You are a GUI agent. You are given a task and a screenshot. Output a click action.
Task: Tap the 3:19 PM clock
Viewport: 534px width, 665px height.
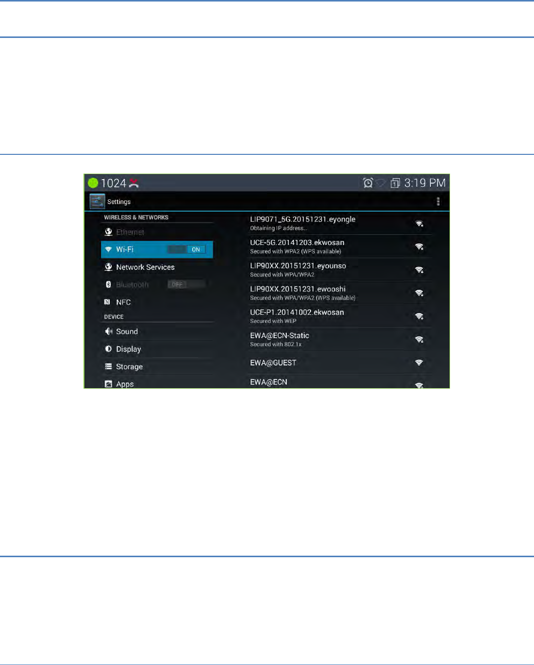click(x=425, y=183)
